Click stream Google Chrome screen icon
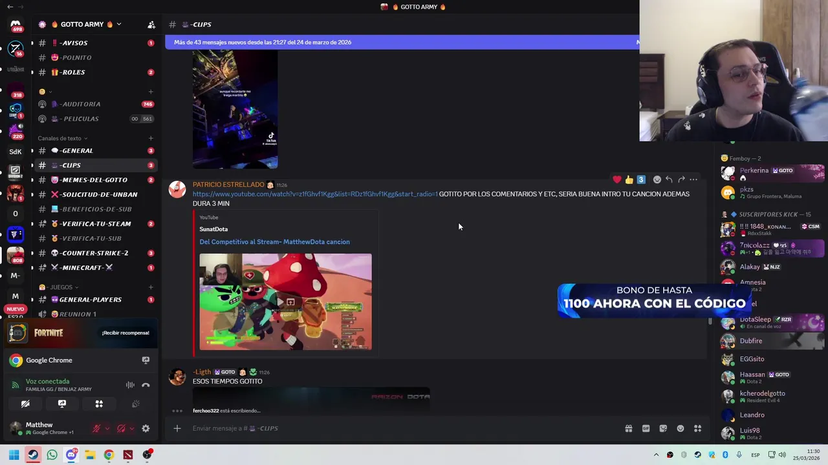Screen dimensions: 828x465 [146, 360]
